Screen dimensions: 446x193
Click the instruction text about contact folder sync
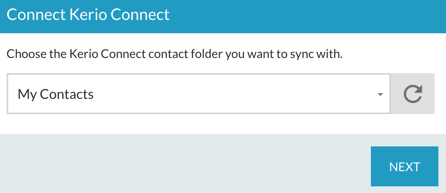[x=175, y=54]
